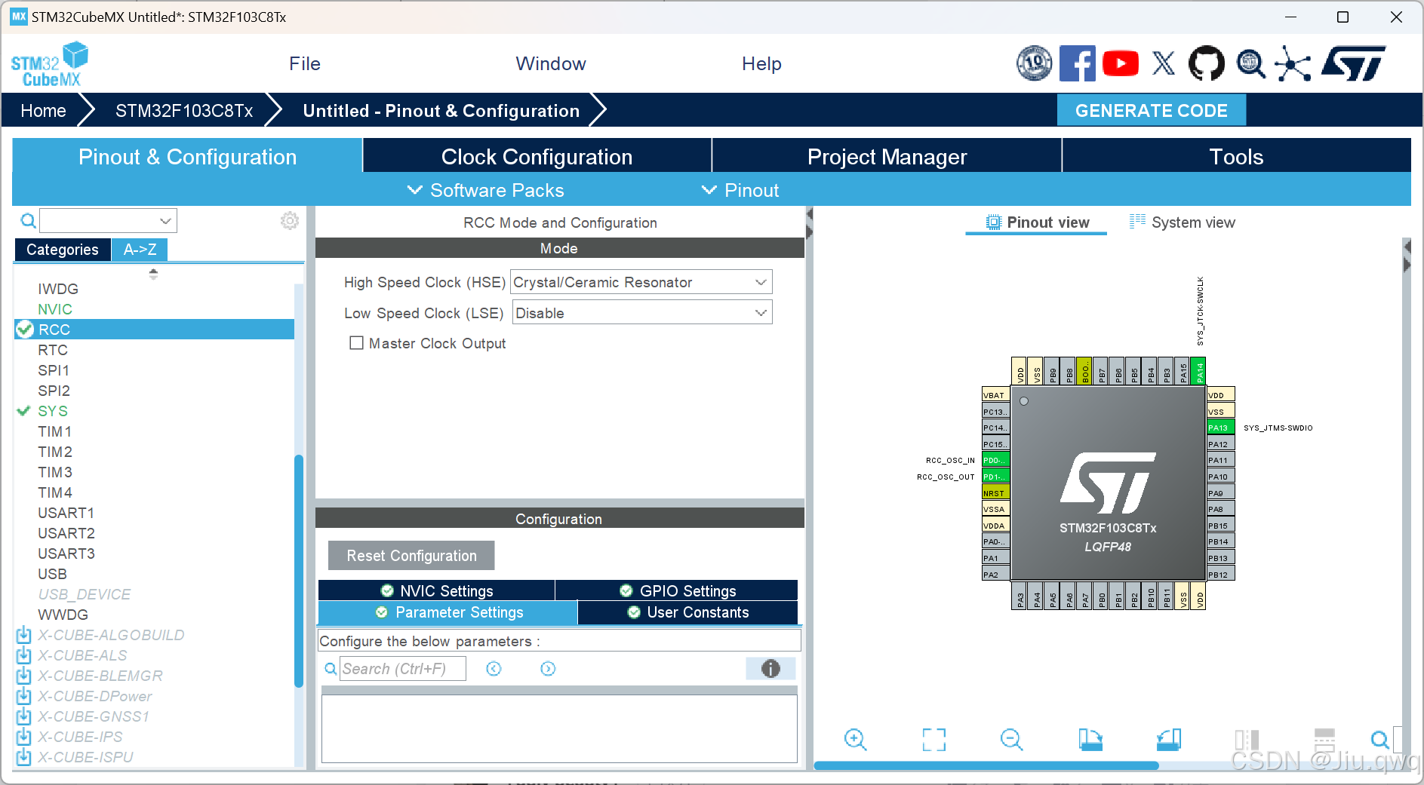Screen dimensions: 1424x785
Task: Click the Search (Ctrl+F) parameter field
Action: pos(403,669)
